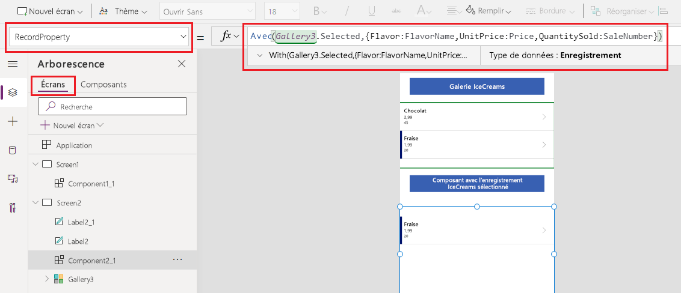This screenshot has width=681, height=293.
Task: Select Screen2 in the tree
Action: tap(68, 203)
